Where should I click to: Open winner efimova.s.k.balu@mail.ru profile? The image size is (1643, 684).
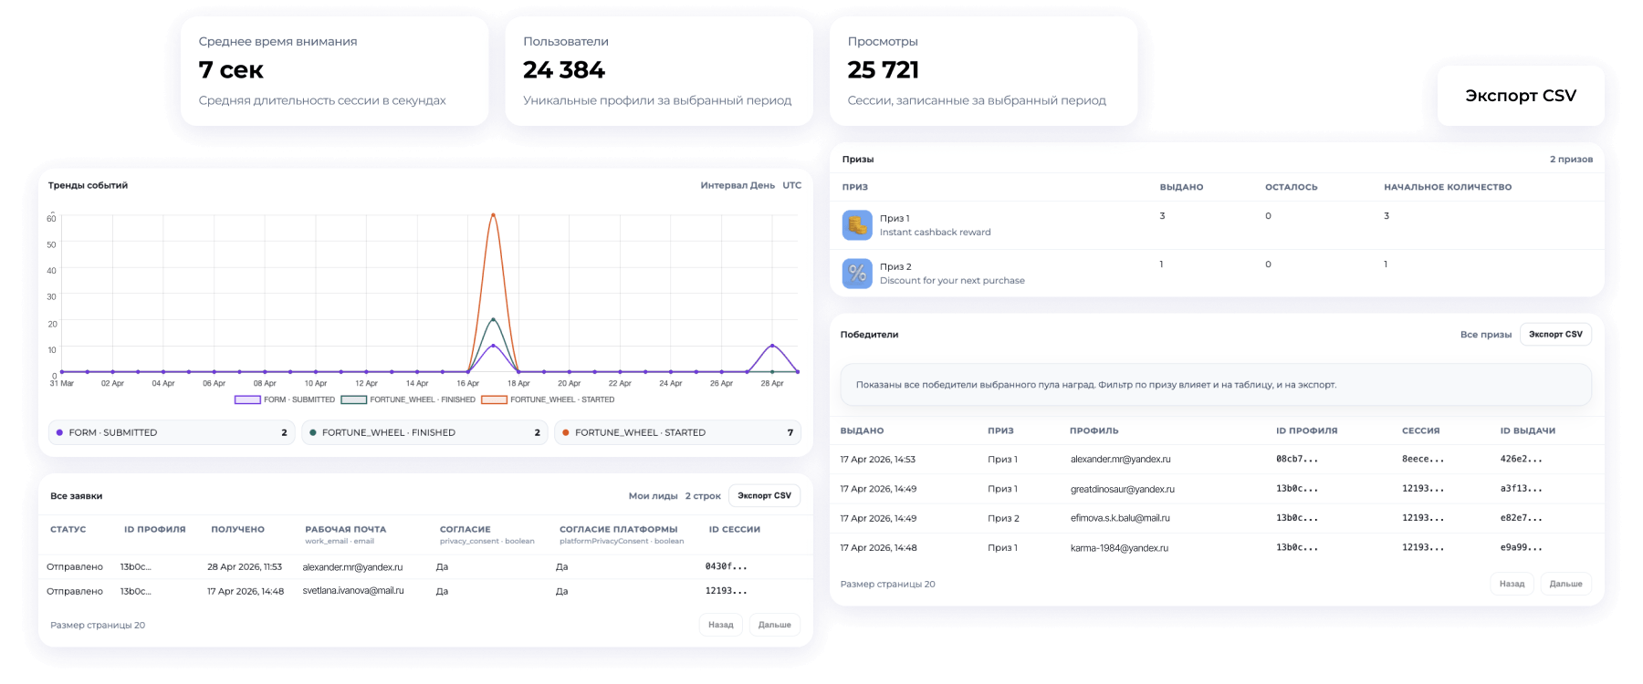tap(1119, 518)
